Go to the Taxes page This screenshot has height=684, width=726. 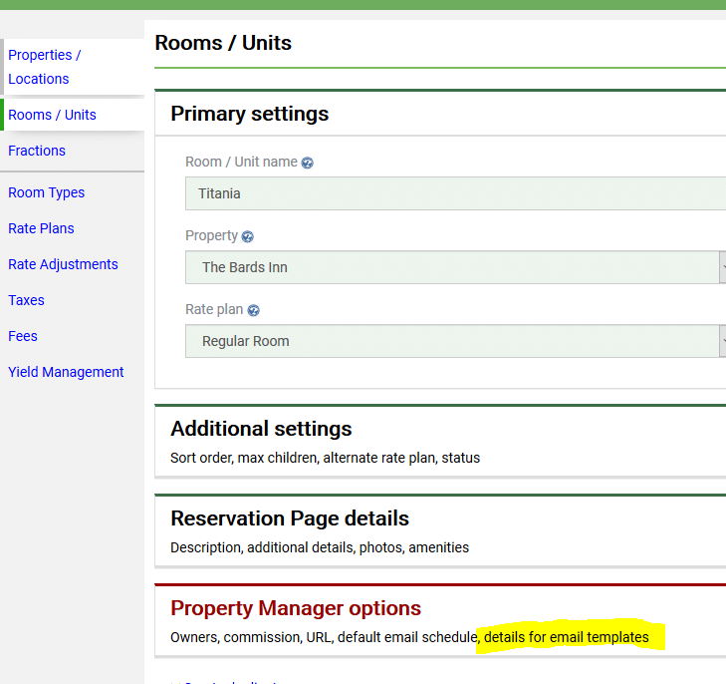(x=26, y=300)
